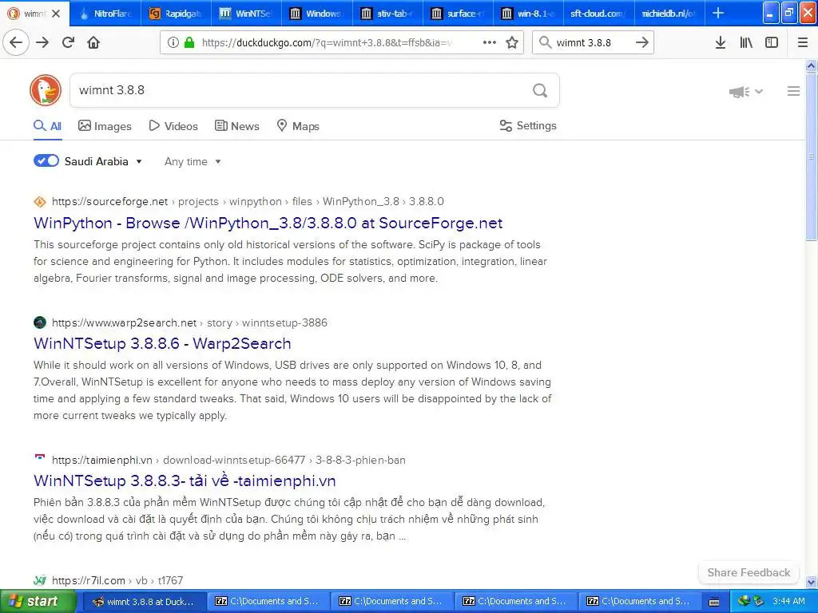Viewport: 818px width, 613px height.
Task: Open DuckDuckGo Settings
Action: (528, 125)
